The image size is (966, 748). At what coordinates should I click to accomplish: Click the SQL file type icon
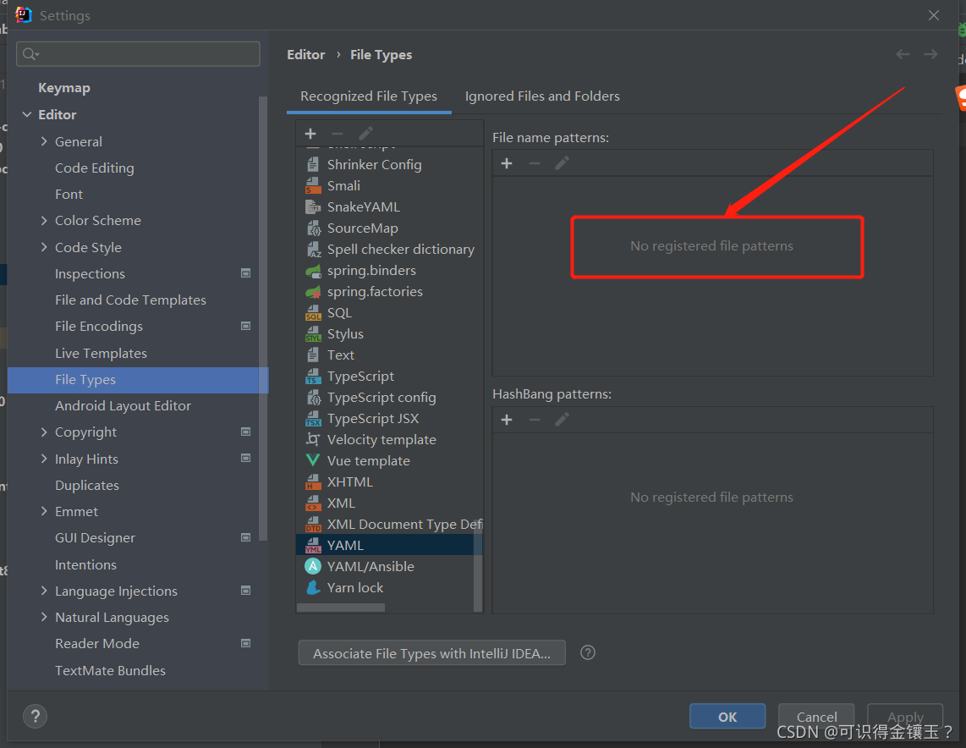(313, 313)
